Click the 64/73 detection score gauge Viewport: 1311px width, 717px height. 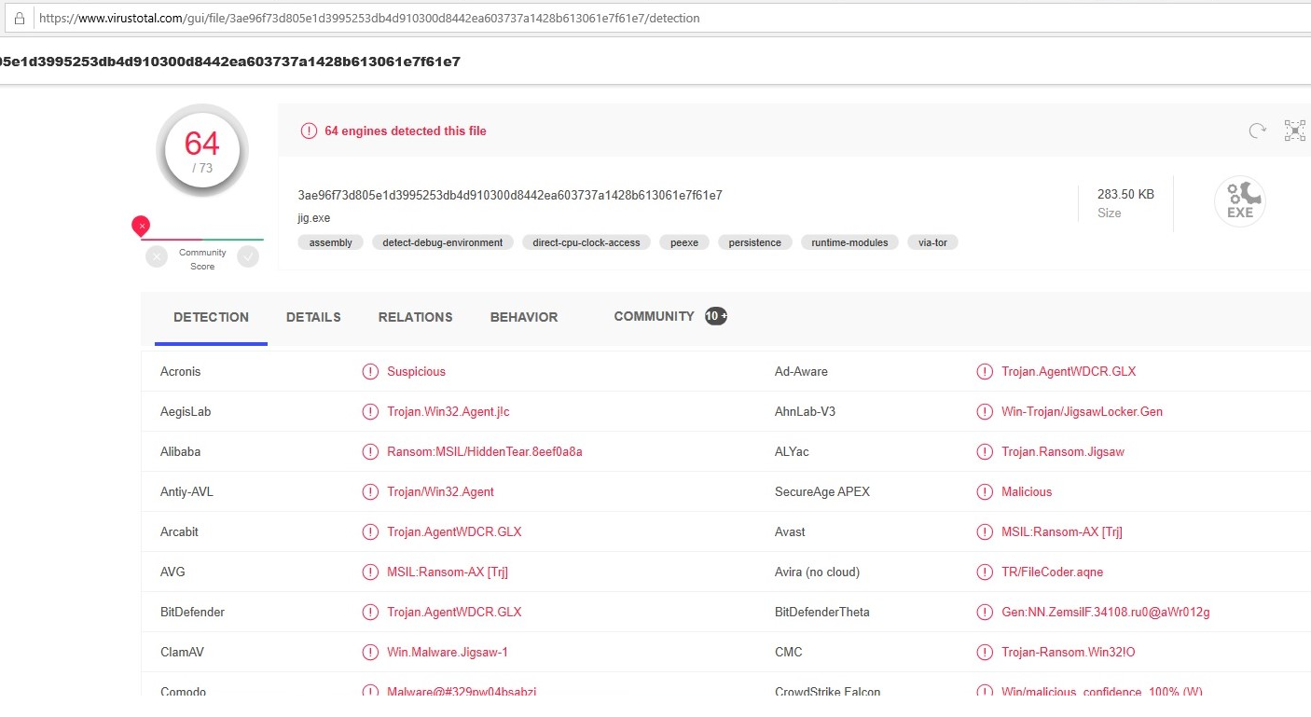click(202, 151)
